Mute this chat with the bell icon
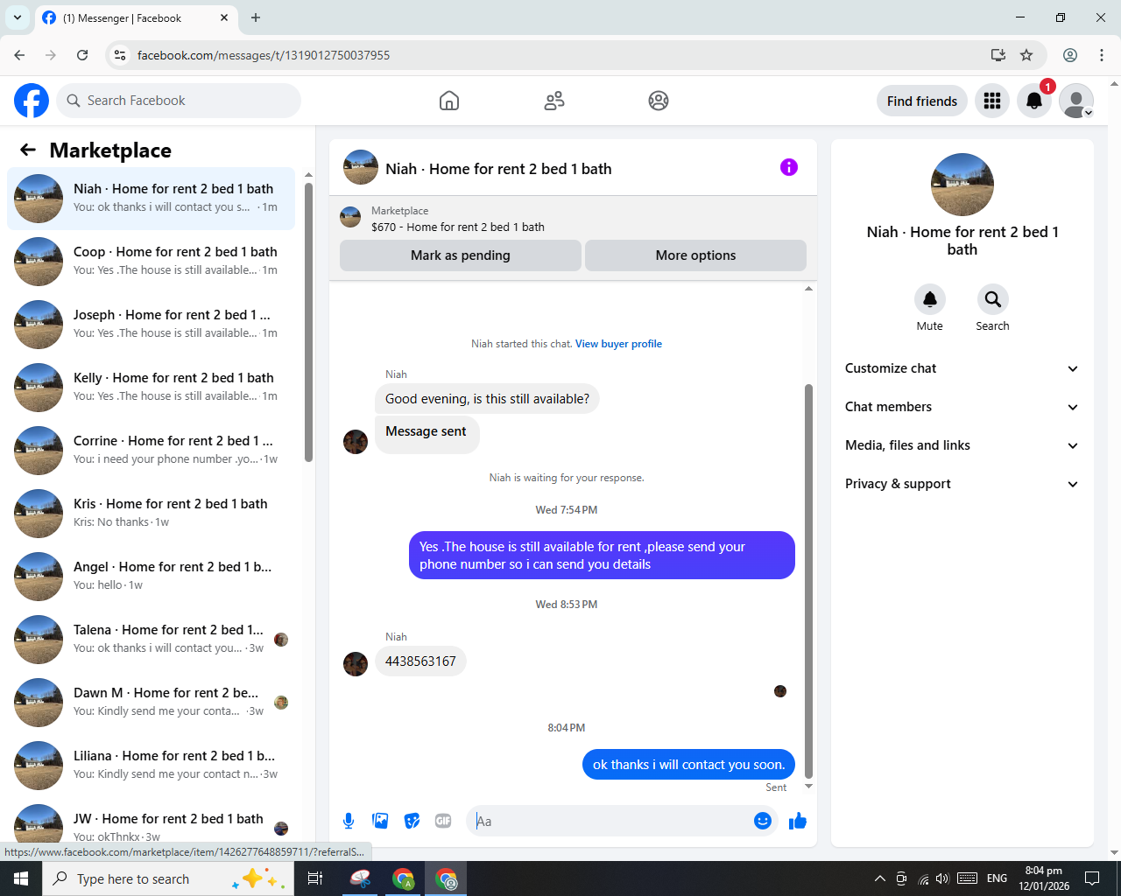Screen dimensions: 1121x896 pyautogui.click(x=930, y=299)
